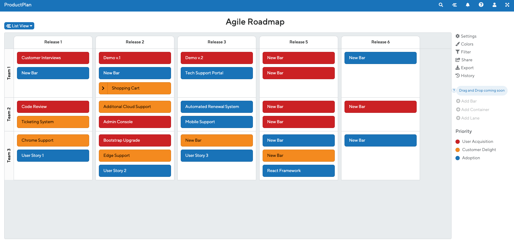The width and height of the screenshot is (514, 243).
Task: Open the Settings panel link
Action: click(x=466, y=36)
